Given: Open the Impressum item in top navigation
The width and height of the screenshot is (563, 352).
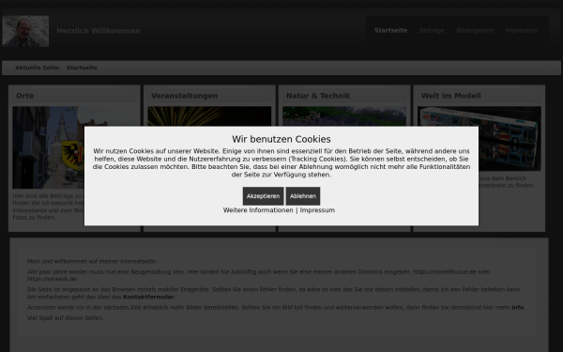Looking at the screenshot, I should [522, 31].
